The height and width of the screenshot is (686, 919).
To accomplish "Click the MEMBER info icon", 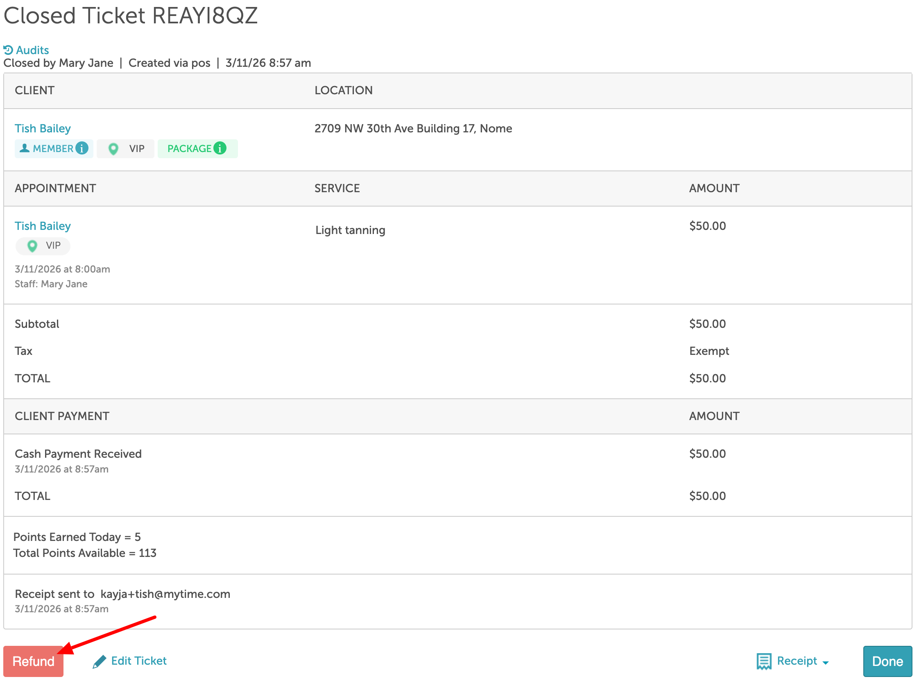I will [82, 148].
